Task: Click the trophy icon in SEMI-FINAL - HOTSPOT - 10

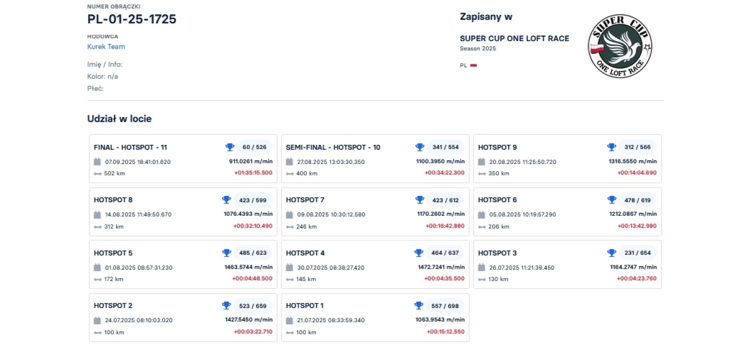Action: pyautogui.click(x=420, y=147)
